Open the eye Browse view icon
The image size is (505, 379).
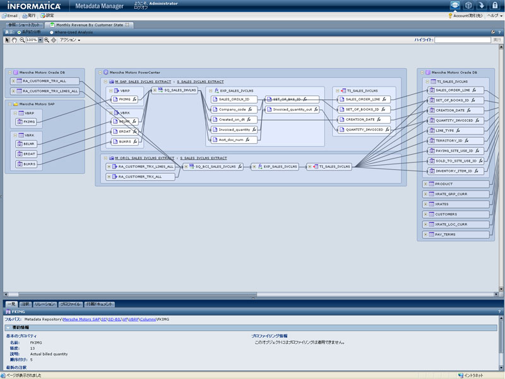455,5
